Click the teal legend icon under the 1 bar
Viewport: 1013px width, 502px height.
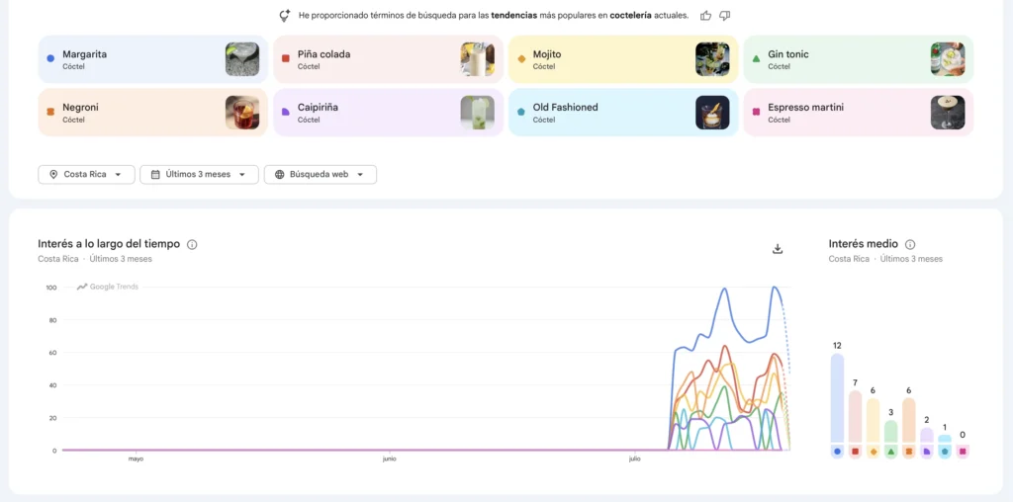point(945,452)
